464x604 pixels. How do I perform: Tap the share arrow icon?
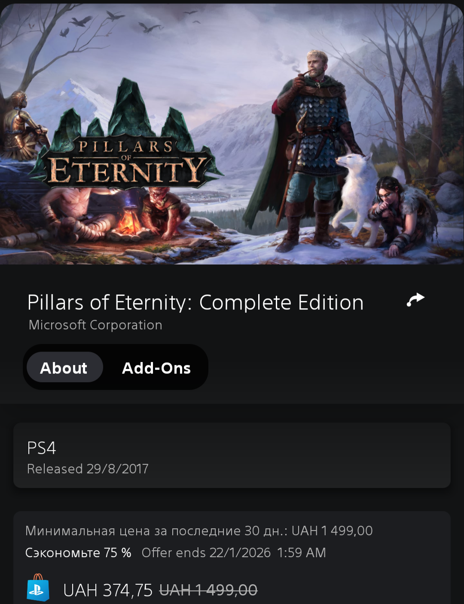point(415,300)
